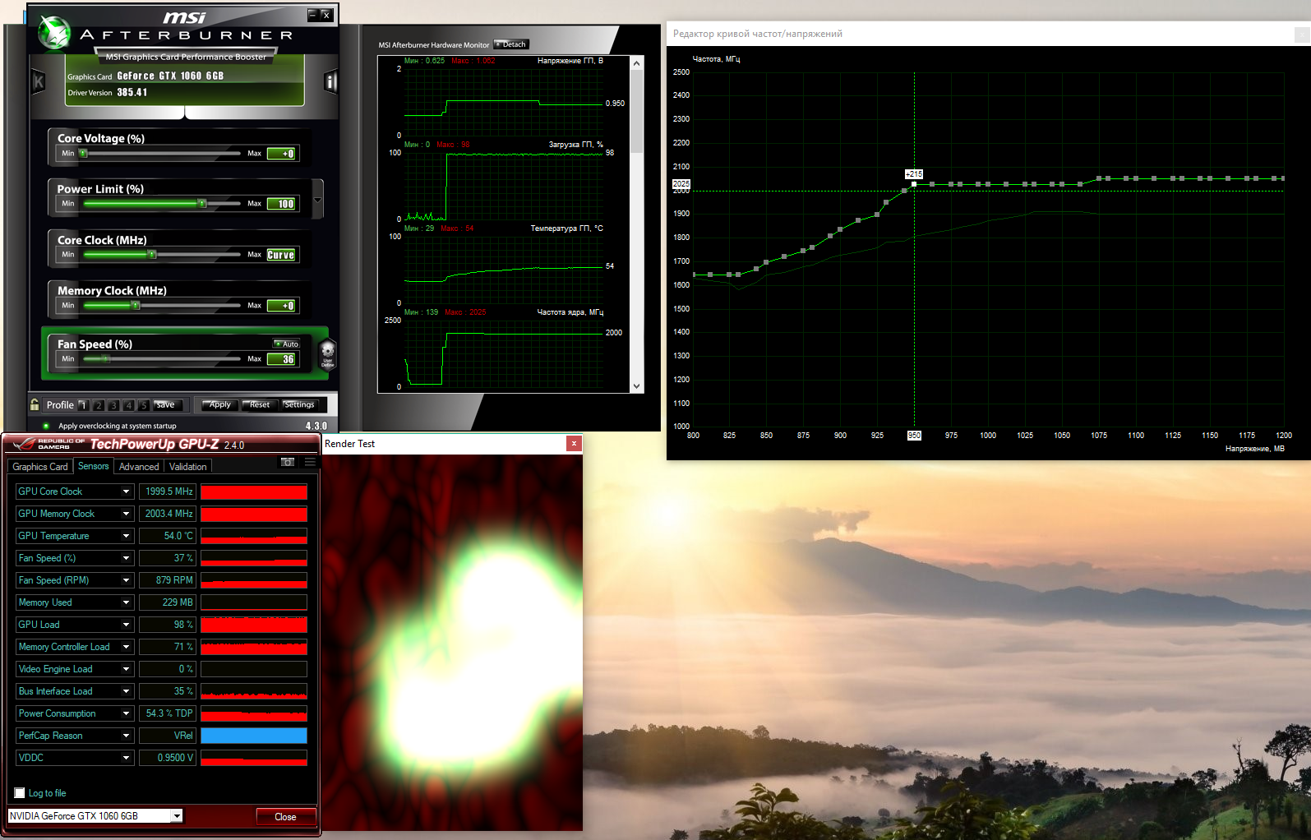Open NVIDIA GeForce GTX 1060 6GB device dropdown
Image resolution: width=1311 pixels, height=840 pixels.
pos(177,816)
